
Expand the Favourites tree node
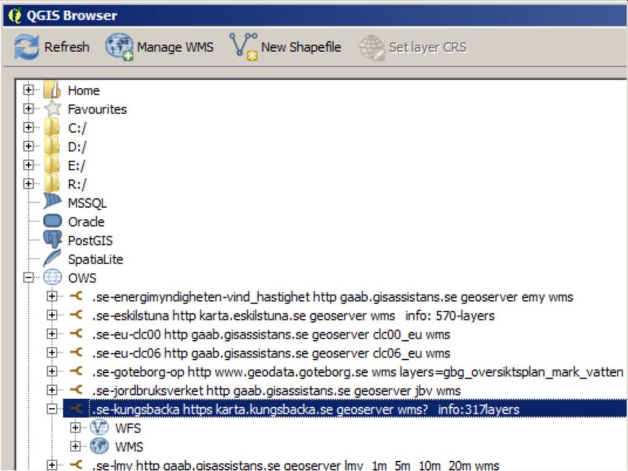28,108
